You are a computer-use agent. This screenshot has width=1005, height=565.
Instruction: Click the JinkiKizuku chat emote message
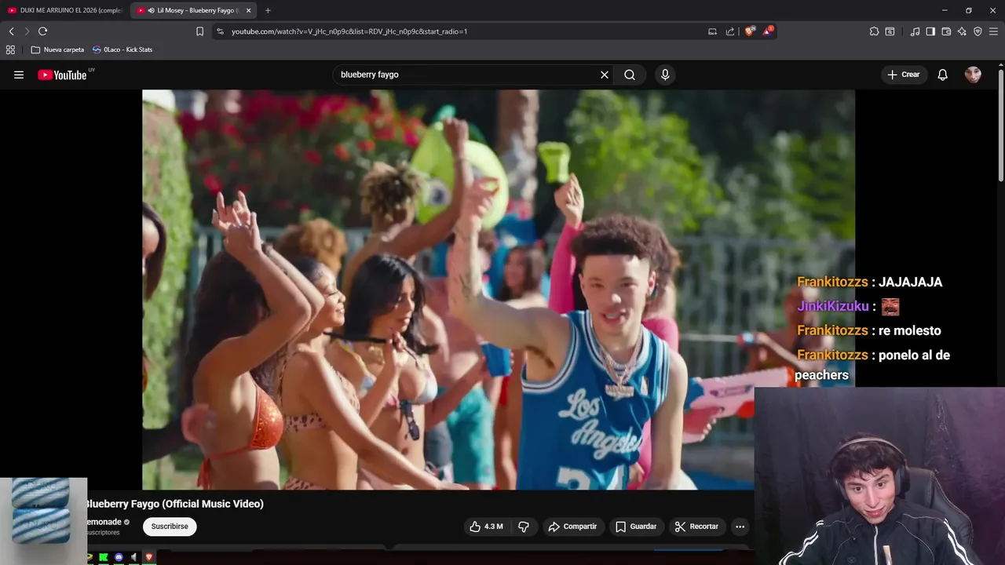tap(848, 306)
